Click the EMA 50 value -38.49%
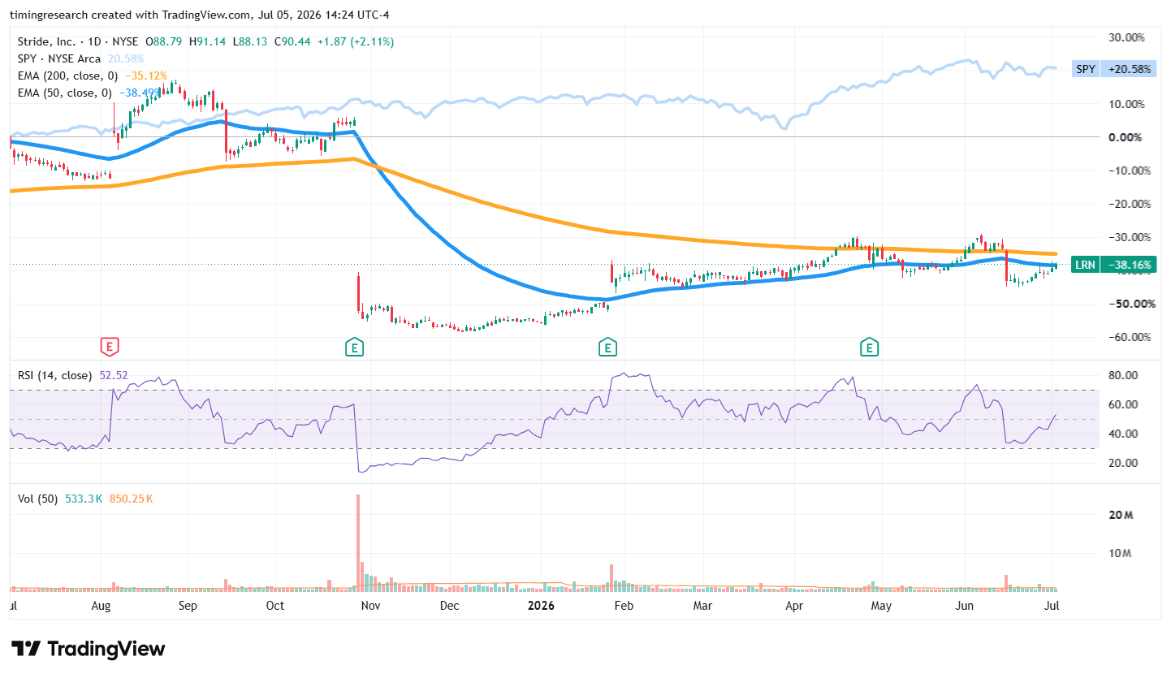The width and height of the screenshot is (1171, 678). tap(140, 93)
